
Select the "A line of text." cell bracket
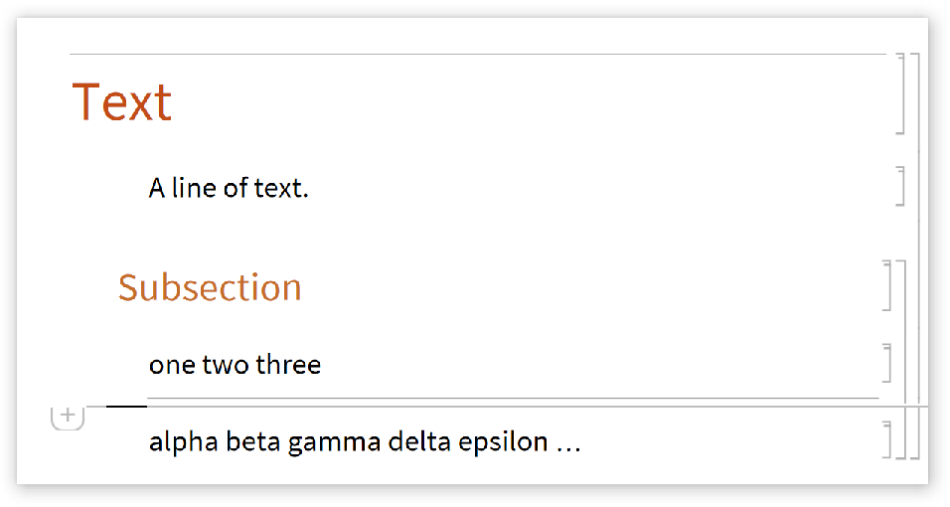(900, 187)
